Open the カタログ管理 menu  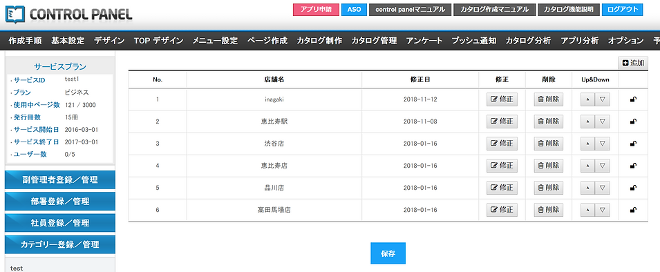(x=374, y=41)
